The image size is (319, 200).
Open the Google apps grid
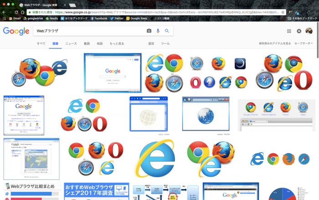289,31
